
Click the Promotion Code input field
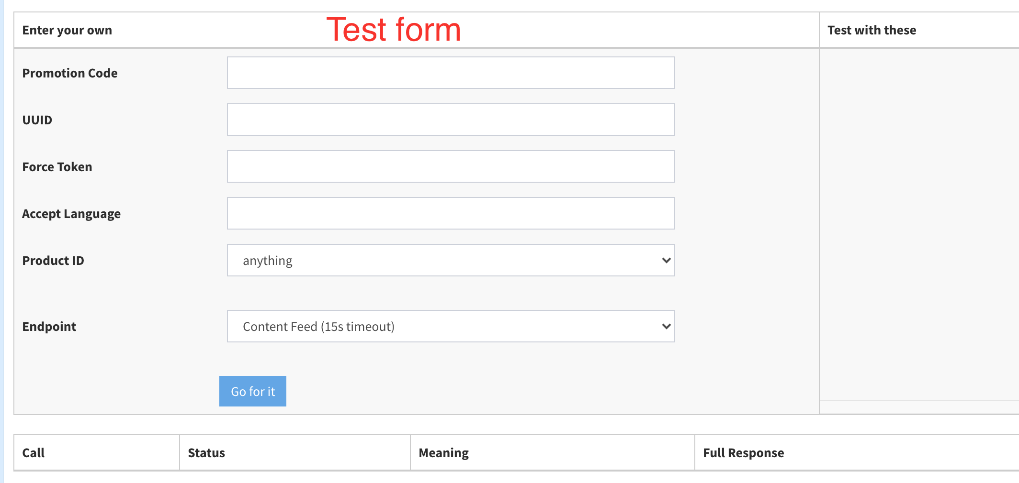pyautogui.click(x=451, y=73)
